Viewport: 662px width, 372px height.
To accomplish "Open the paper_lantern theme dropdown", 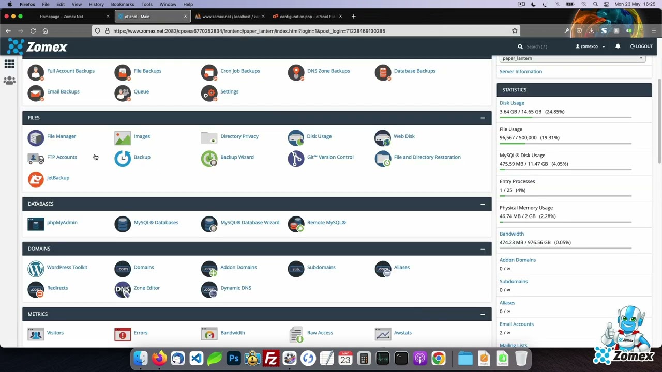I will coord(572,58).
